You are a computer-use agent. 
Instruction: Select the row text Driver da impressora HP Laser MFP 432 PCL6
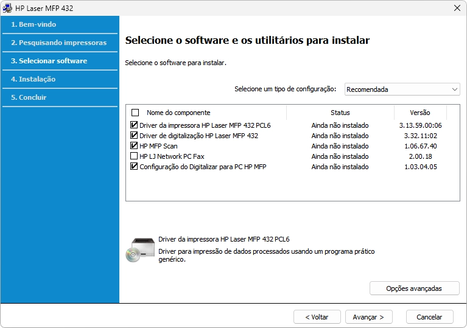(x=205, y=125)
